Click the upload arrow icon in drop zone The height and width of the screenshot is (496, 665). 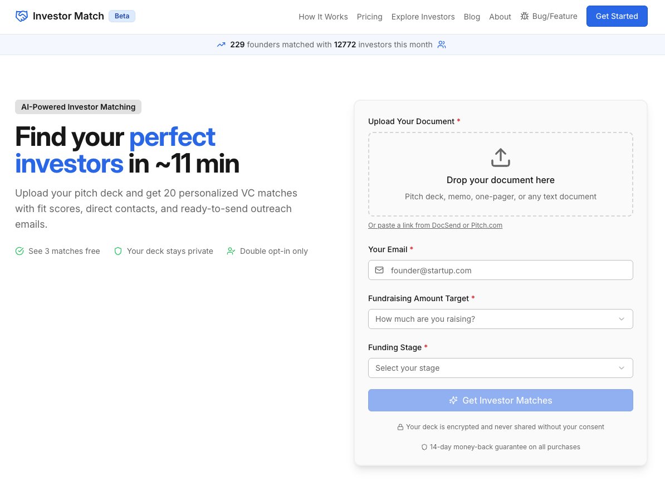pos(501,158)
